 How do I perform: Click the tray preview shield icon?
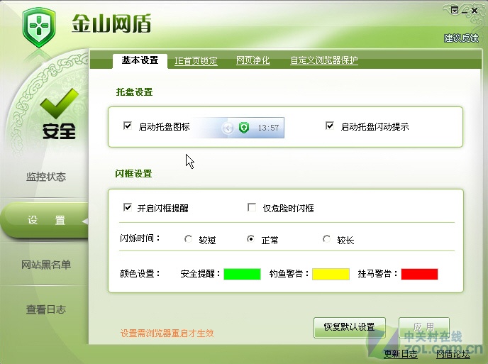click(244, 127)
